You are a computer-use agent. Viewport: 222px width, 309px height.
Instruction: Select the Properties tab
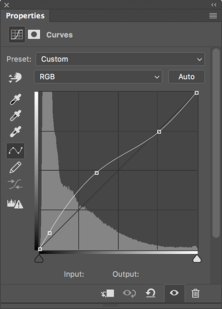coord(25,16)
